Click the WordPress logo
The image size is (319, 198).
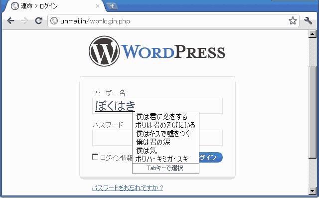click(x=157, y=51)
